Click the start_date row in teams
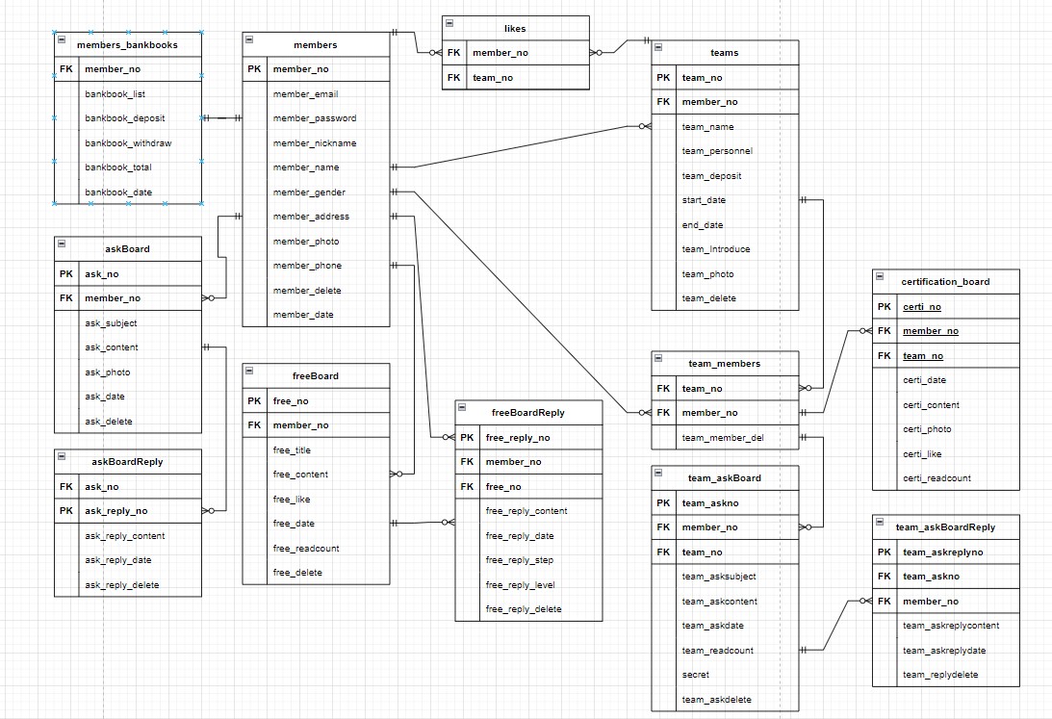This screenshot has height=719, width=1052. pyautogui.click(x=726, y=200)
